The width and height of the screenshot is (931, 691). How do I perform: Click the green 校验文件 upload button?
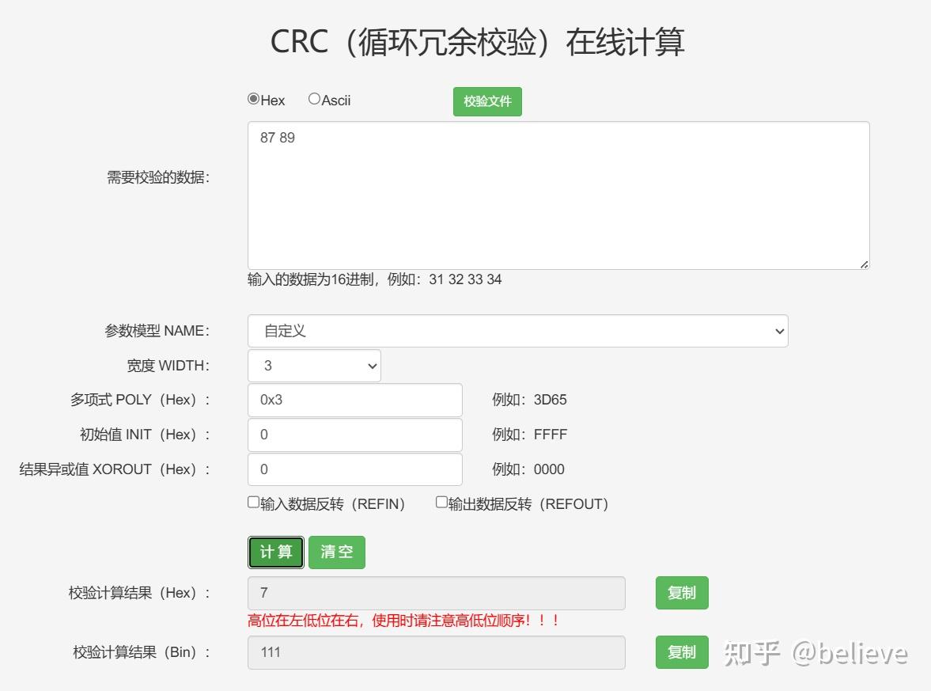coord(486,101)
